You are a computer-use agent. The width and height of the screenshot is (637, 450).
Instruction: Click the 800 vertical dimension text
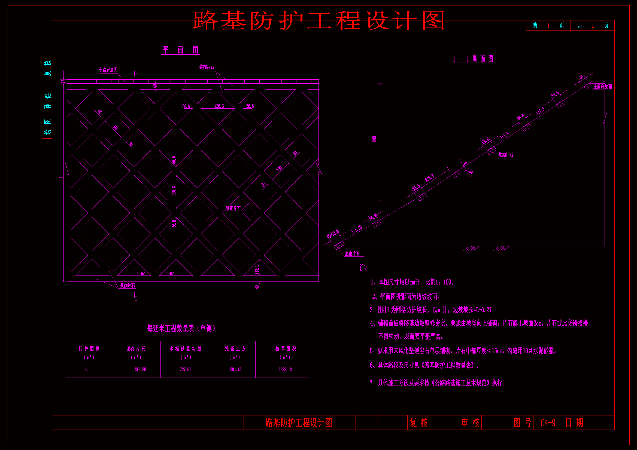point(374,139)
